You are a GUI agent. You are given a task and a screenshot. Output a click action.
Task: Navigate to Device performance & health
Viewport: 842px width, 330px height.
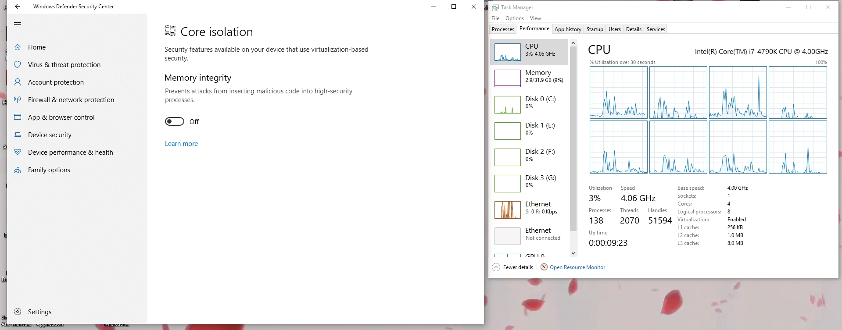[x=71, y=153]
